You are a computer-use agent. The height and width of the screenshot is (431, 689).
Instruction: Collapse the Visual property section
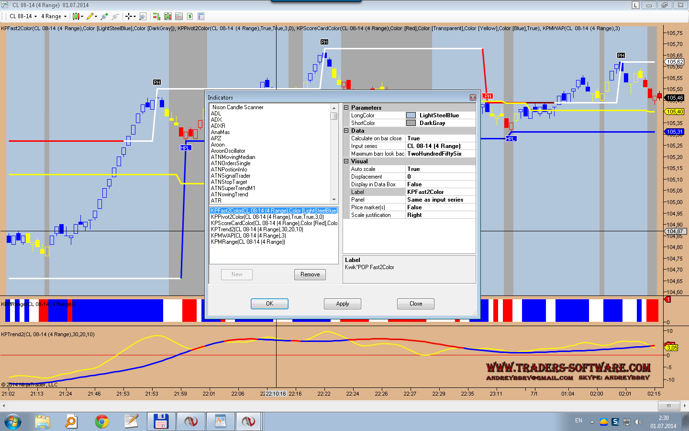[x=346, y=161]
